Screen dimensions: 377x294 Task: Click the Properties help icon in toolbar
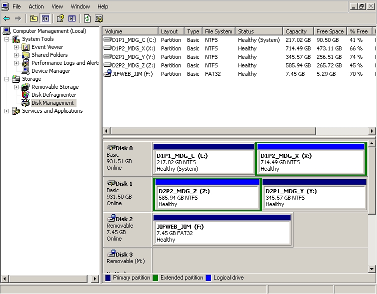pos(60,18)
